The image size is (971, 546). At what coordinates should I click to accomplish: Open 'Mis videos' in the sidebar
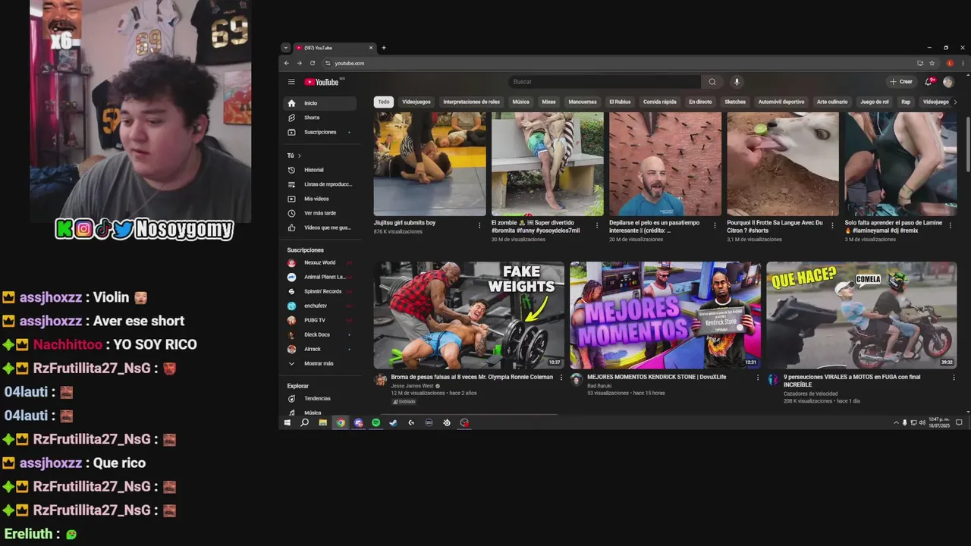point(320,199)
